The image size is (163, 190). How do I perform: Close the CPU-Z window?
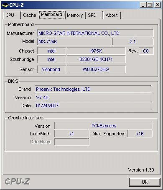[158, 5]
